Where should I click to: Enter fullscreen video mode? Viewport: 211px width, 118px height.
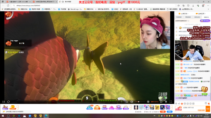tap(171, 102)
